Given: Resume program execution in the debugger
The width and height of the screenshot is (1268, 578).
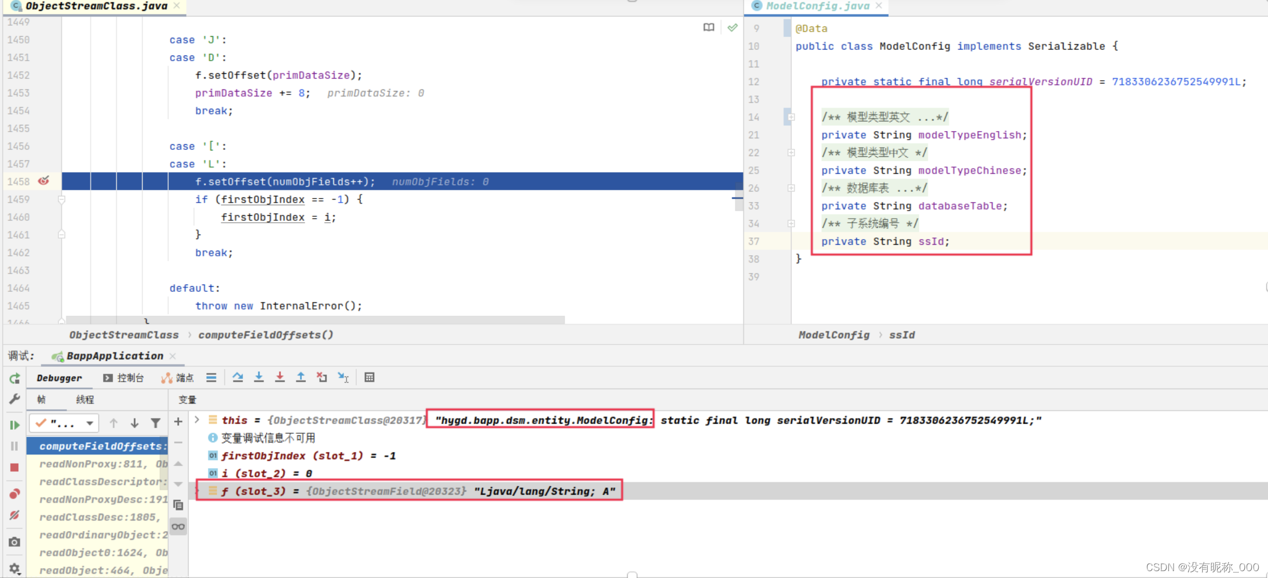Looking at the screenshot, I should [x=14, y=424].
